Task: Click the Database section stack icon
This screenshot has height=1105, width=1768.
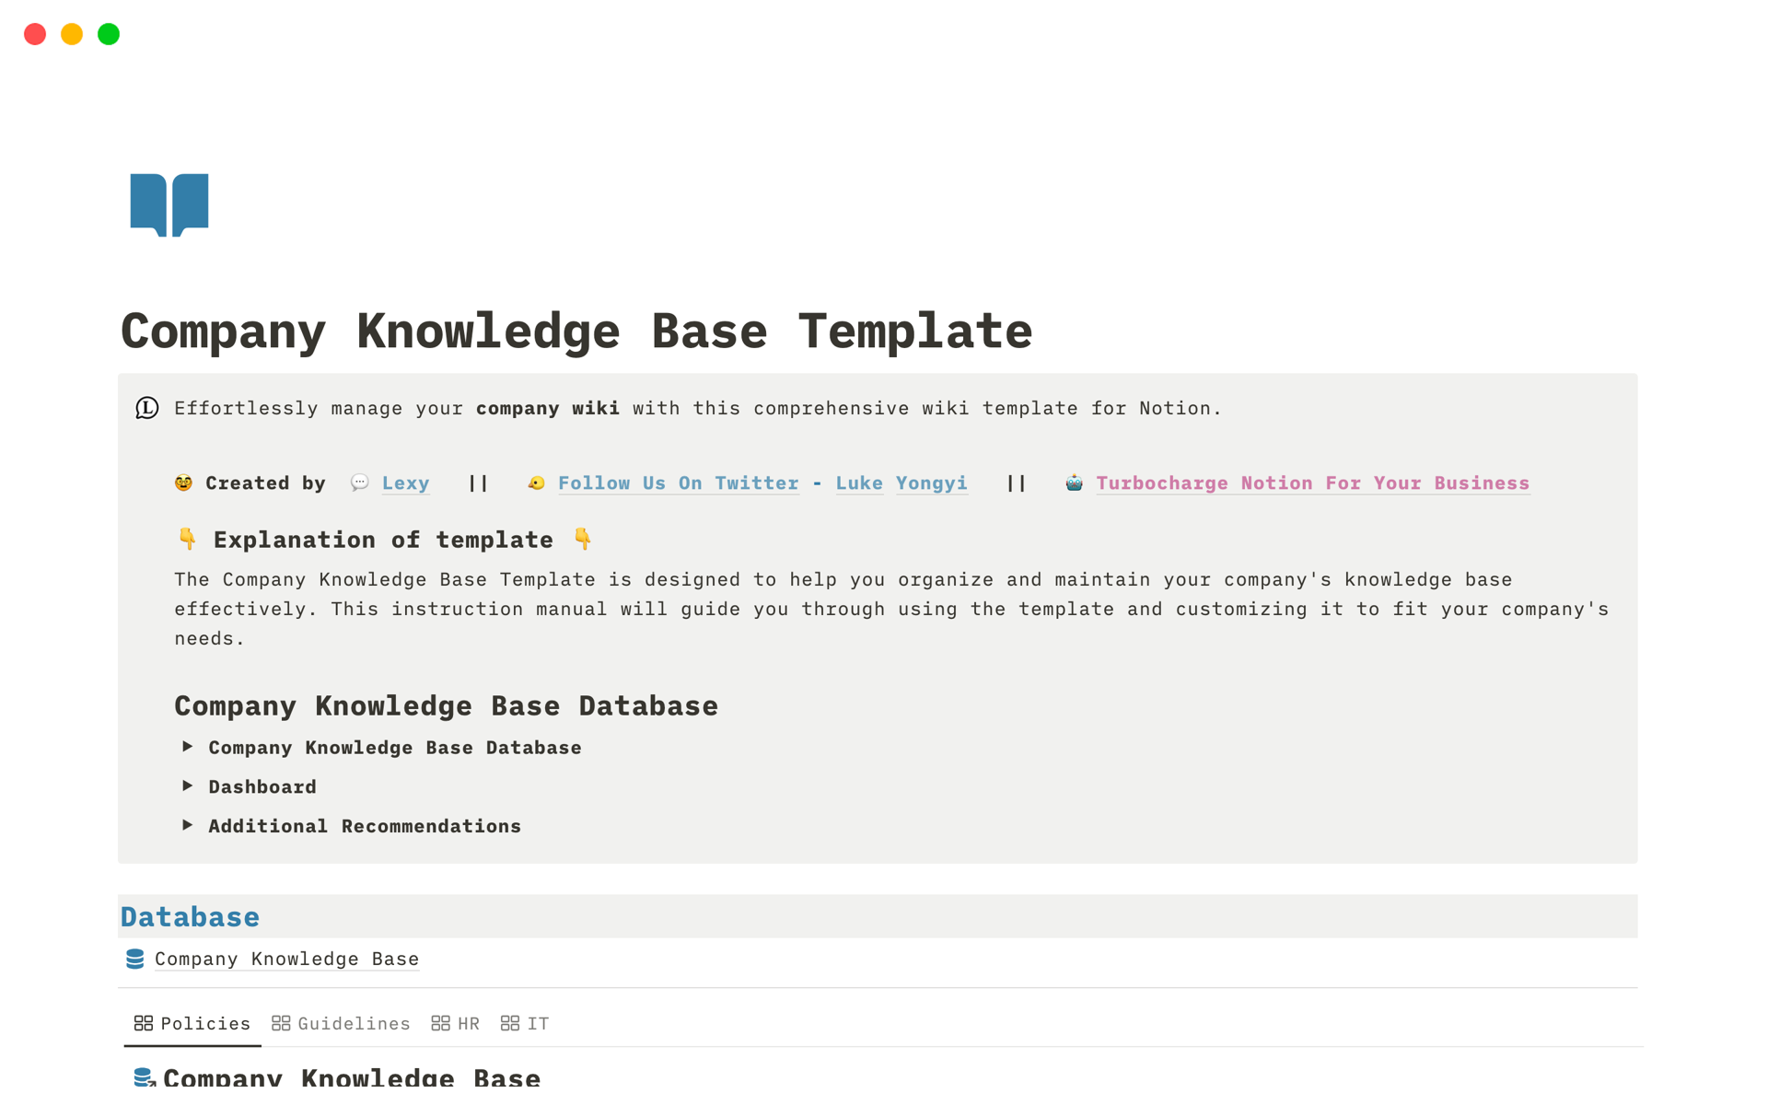Action: point(139,958)
